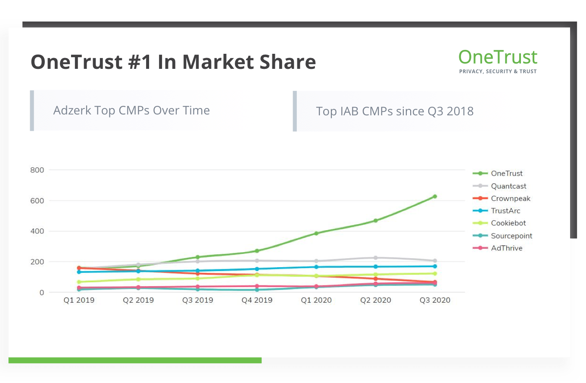Viewport: 586px width, 383px height.
Task: Select the TrustArc data point at Q1 2020
Action: click(316, 267)
